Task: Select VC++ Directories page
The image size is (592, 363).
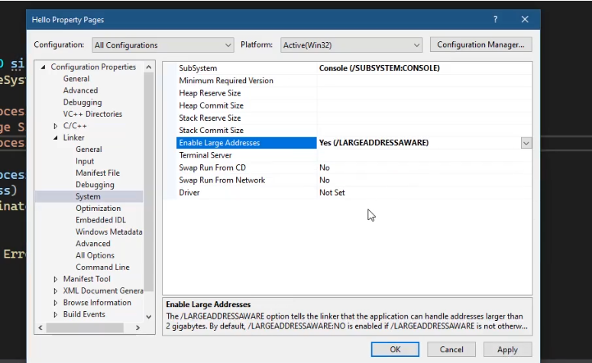Action: [x=92, y=114]
